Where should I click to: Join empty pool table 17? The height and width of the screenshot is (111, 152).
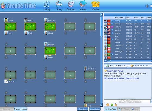(30, 99)
